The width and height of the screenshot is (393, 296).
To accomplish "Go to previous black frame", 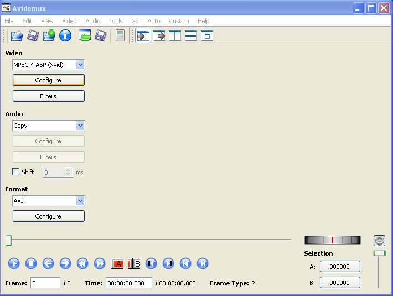I will click(x=151, y=263).
